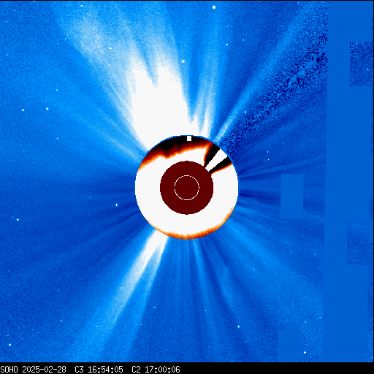
Task: Click the dark maroon occulting disk
Action: click(187, 188)
